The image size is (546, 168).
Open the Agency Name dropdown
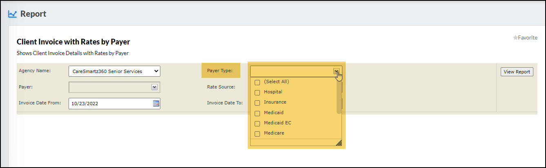pyautogui.click(x=114, y=71)
